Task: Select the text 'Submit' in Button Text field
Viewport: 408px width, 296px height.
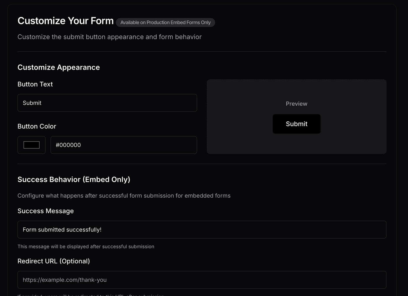Action: pyautogui.click(x=32, y=103)
